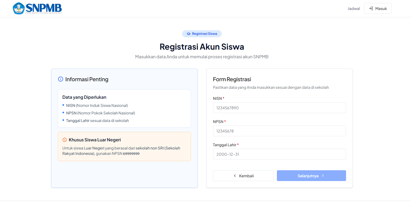Proceed with the Selanjutnya button

pos(311,176)
